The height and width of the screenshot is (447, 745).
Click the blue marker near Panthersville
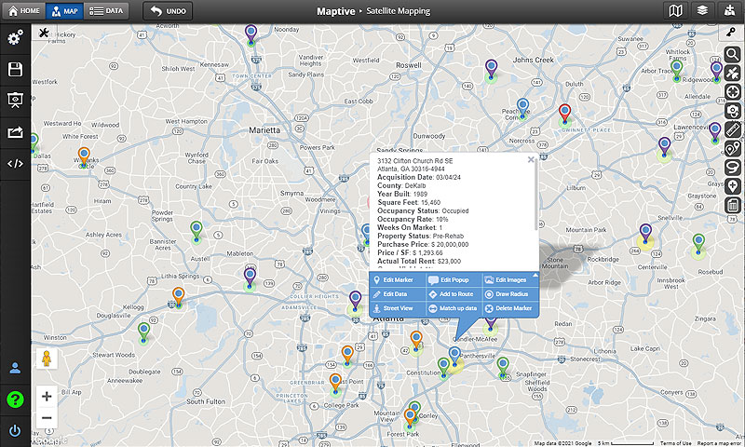[454, 357]
